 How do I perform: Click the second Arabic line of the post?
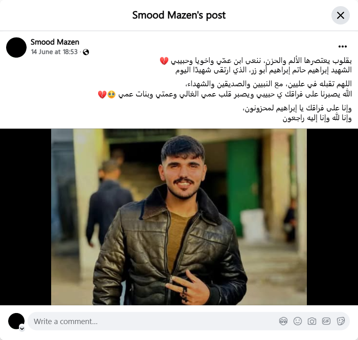[x=263, y=70]
